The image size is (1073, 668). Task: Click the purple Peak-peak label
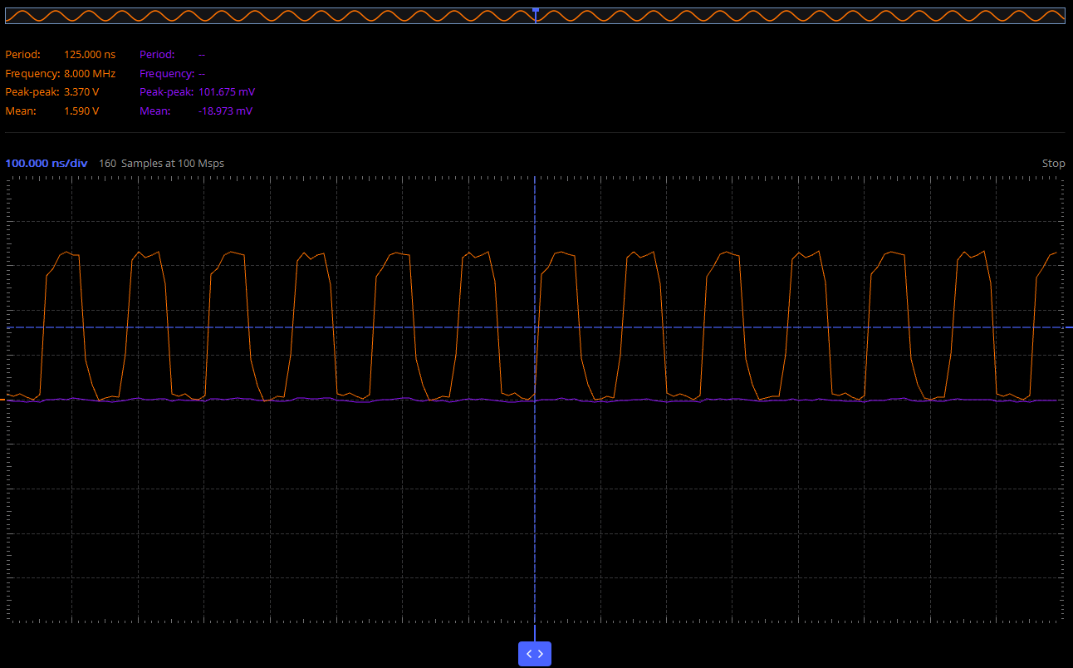coord(166,92)
